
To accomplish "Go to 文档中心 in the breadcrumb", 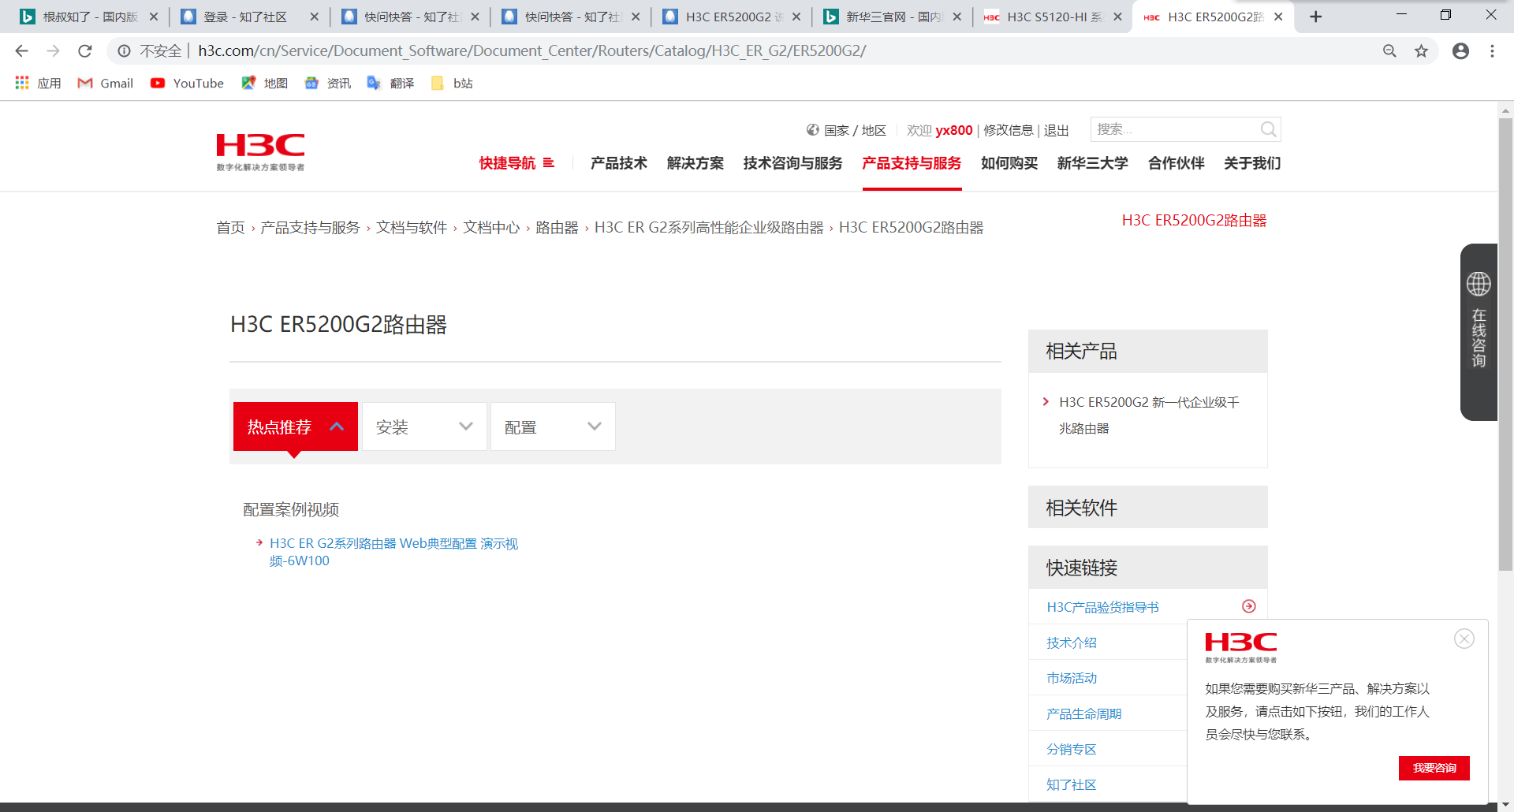I will pos(491,228).
